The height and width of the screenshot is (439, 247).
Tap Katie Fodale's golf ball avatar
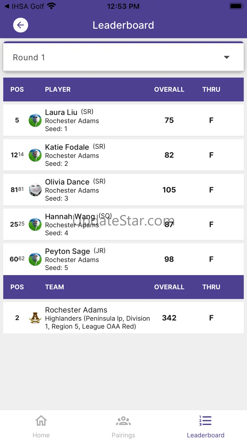click(x=35, y=155)
